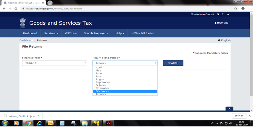Select September from period list
Viewport: 253px width, 134px height.
(125, 82)
